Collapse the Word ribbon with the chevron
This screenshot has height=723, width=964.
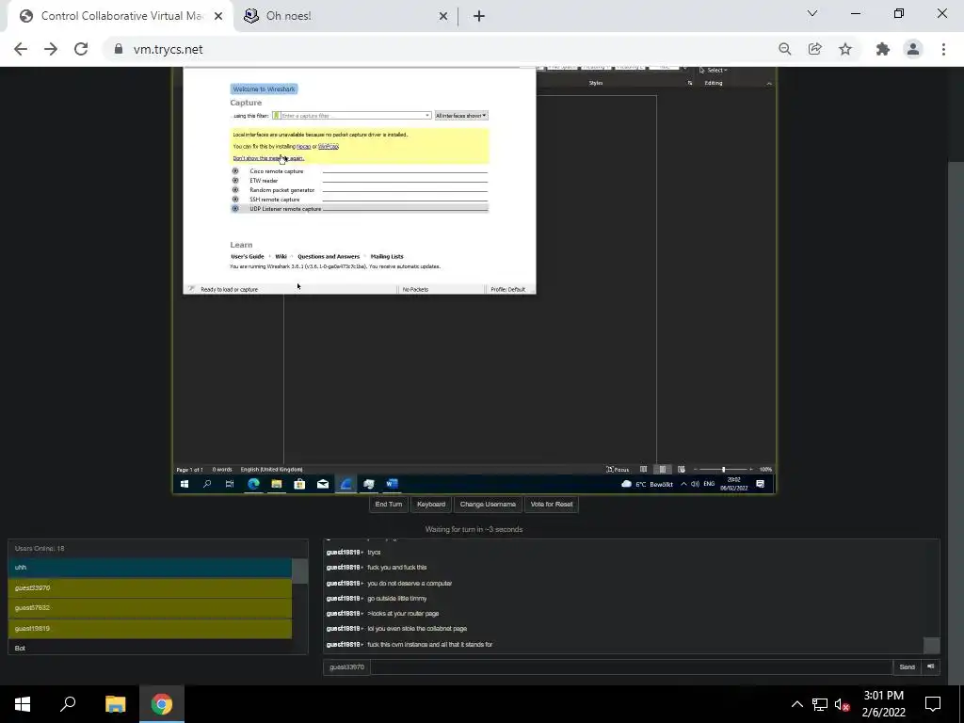pos(769,83)
